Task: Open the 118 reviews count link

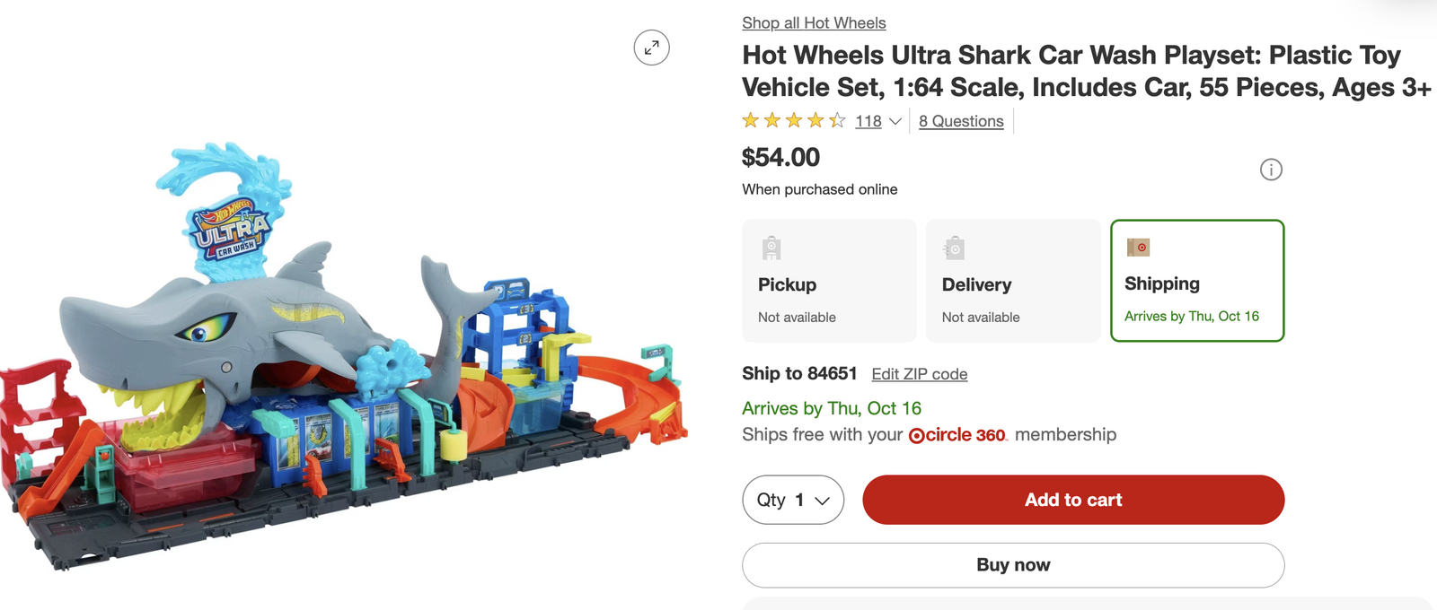Action: click(868, 121)
